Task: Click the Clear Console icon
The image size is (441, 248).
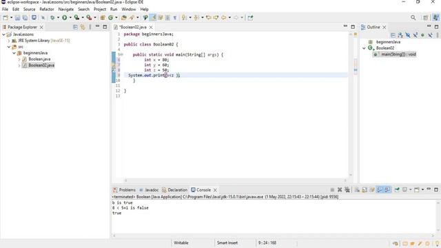Action: coord(357,190)
